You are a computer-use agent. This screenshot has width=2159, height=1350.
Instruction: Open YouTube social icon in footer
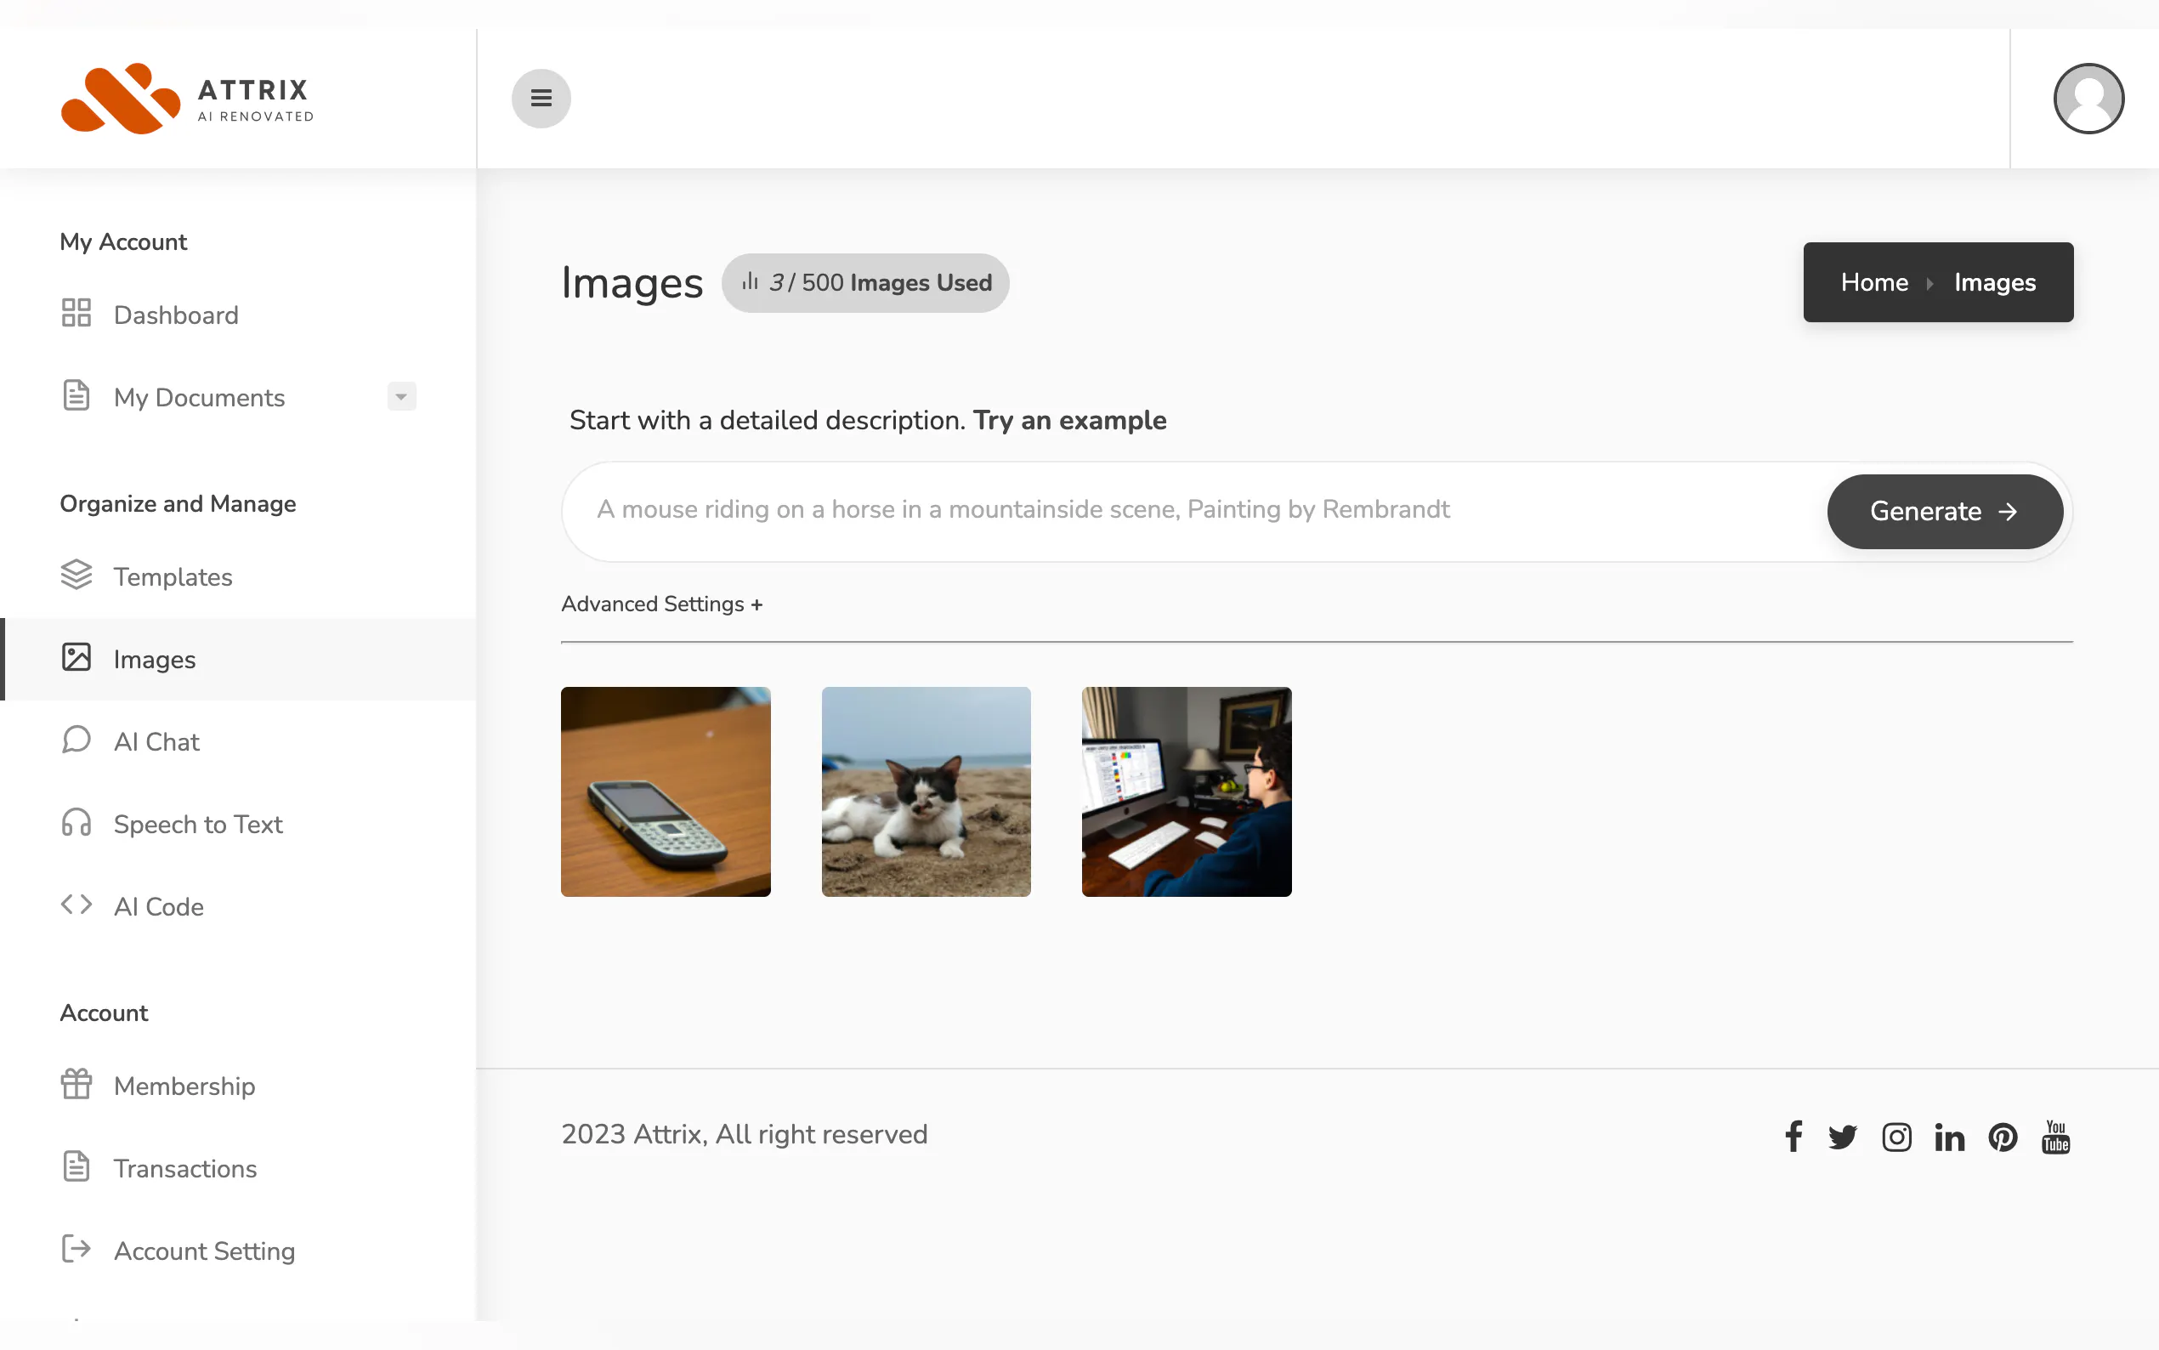2055,1137
